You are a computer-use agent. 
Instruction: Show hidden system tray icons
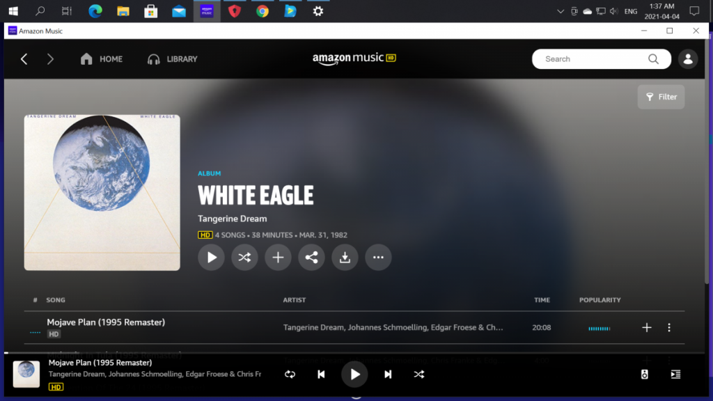point(561,11)
